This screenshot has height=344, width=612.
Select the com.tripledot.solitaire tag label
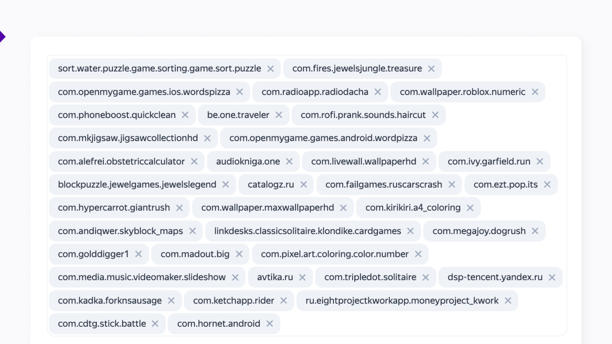pyautogui.click(x=370, y=277)
